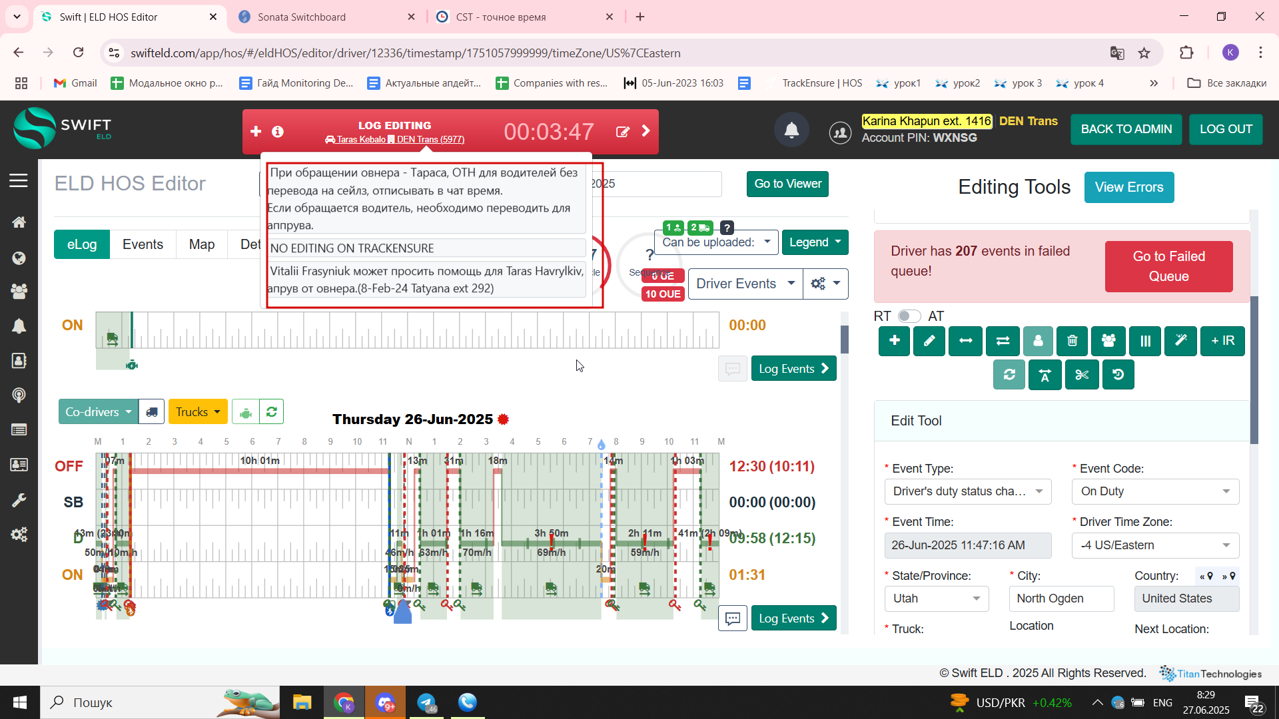Click the Editing Tools panel scrollbar
Viewport: 1279px width, 719px height.
(x=1254, y=369)
